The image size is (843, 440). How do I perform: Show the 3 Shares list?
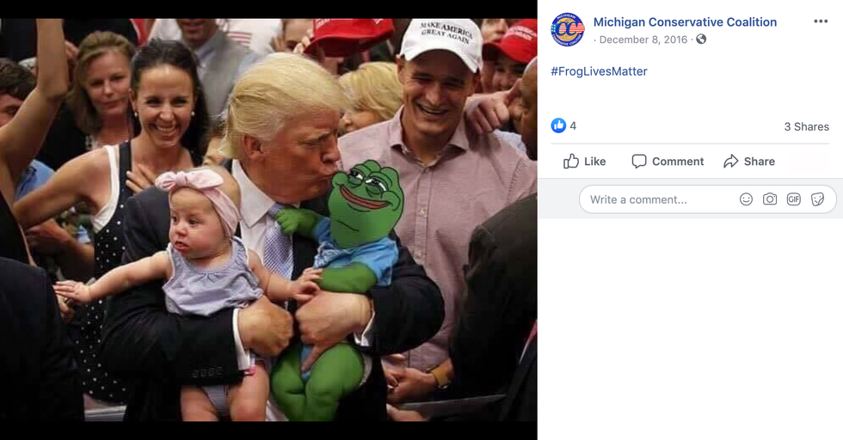[806, 126]
